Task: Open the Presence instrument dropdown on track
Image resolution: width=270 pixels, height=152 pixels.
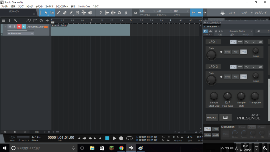Action: [20, 34]
